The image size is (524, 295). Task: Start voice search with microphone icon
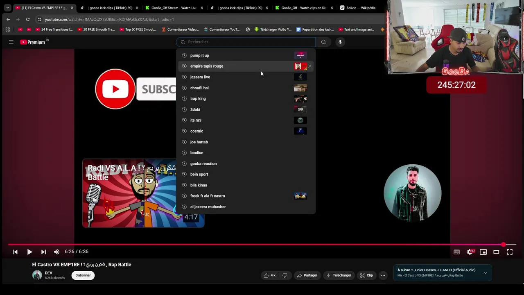coord(340,42)
